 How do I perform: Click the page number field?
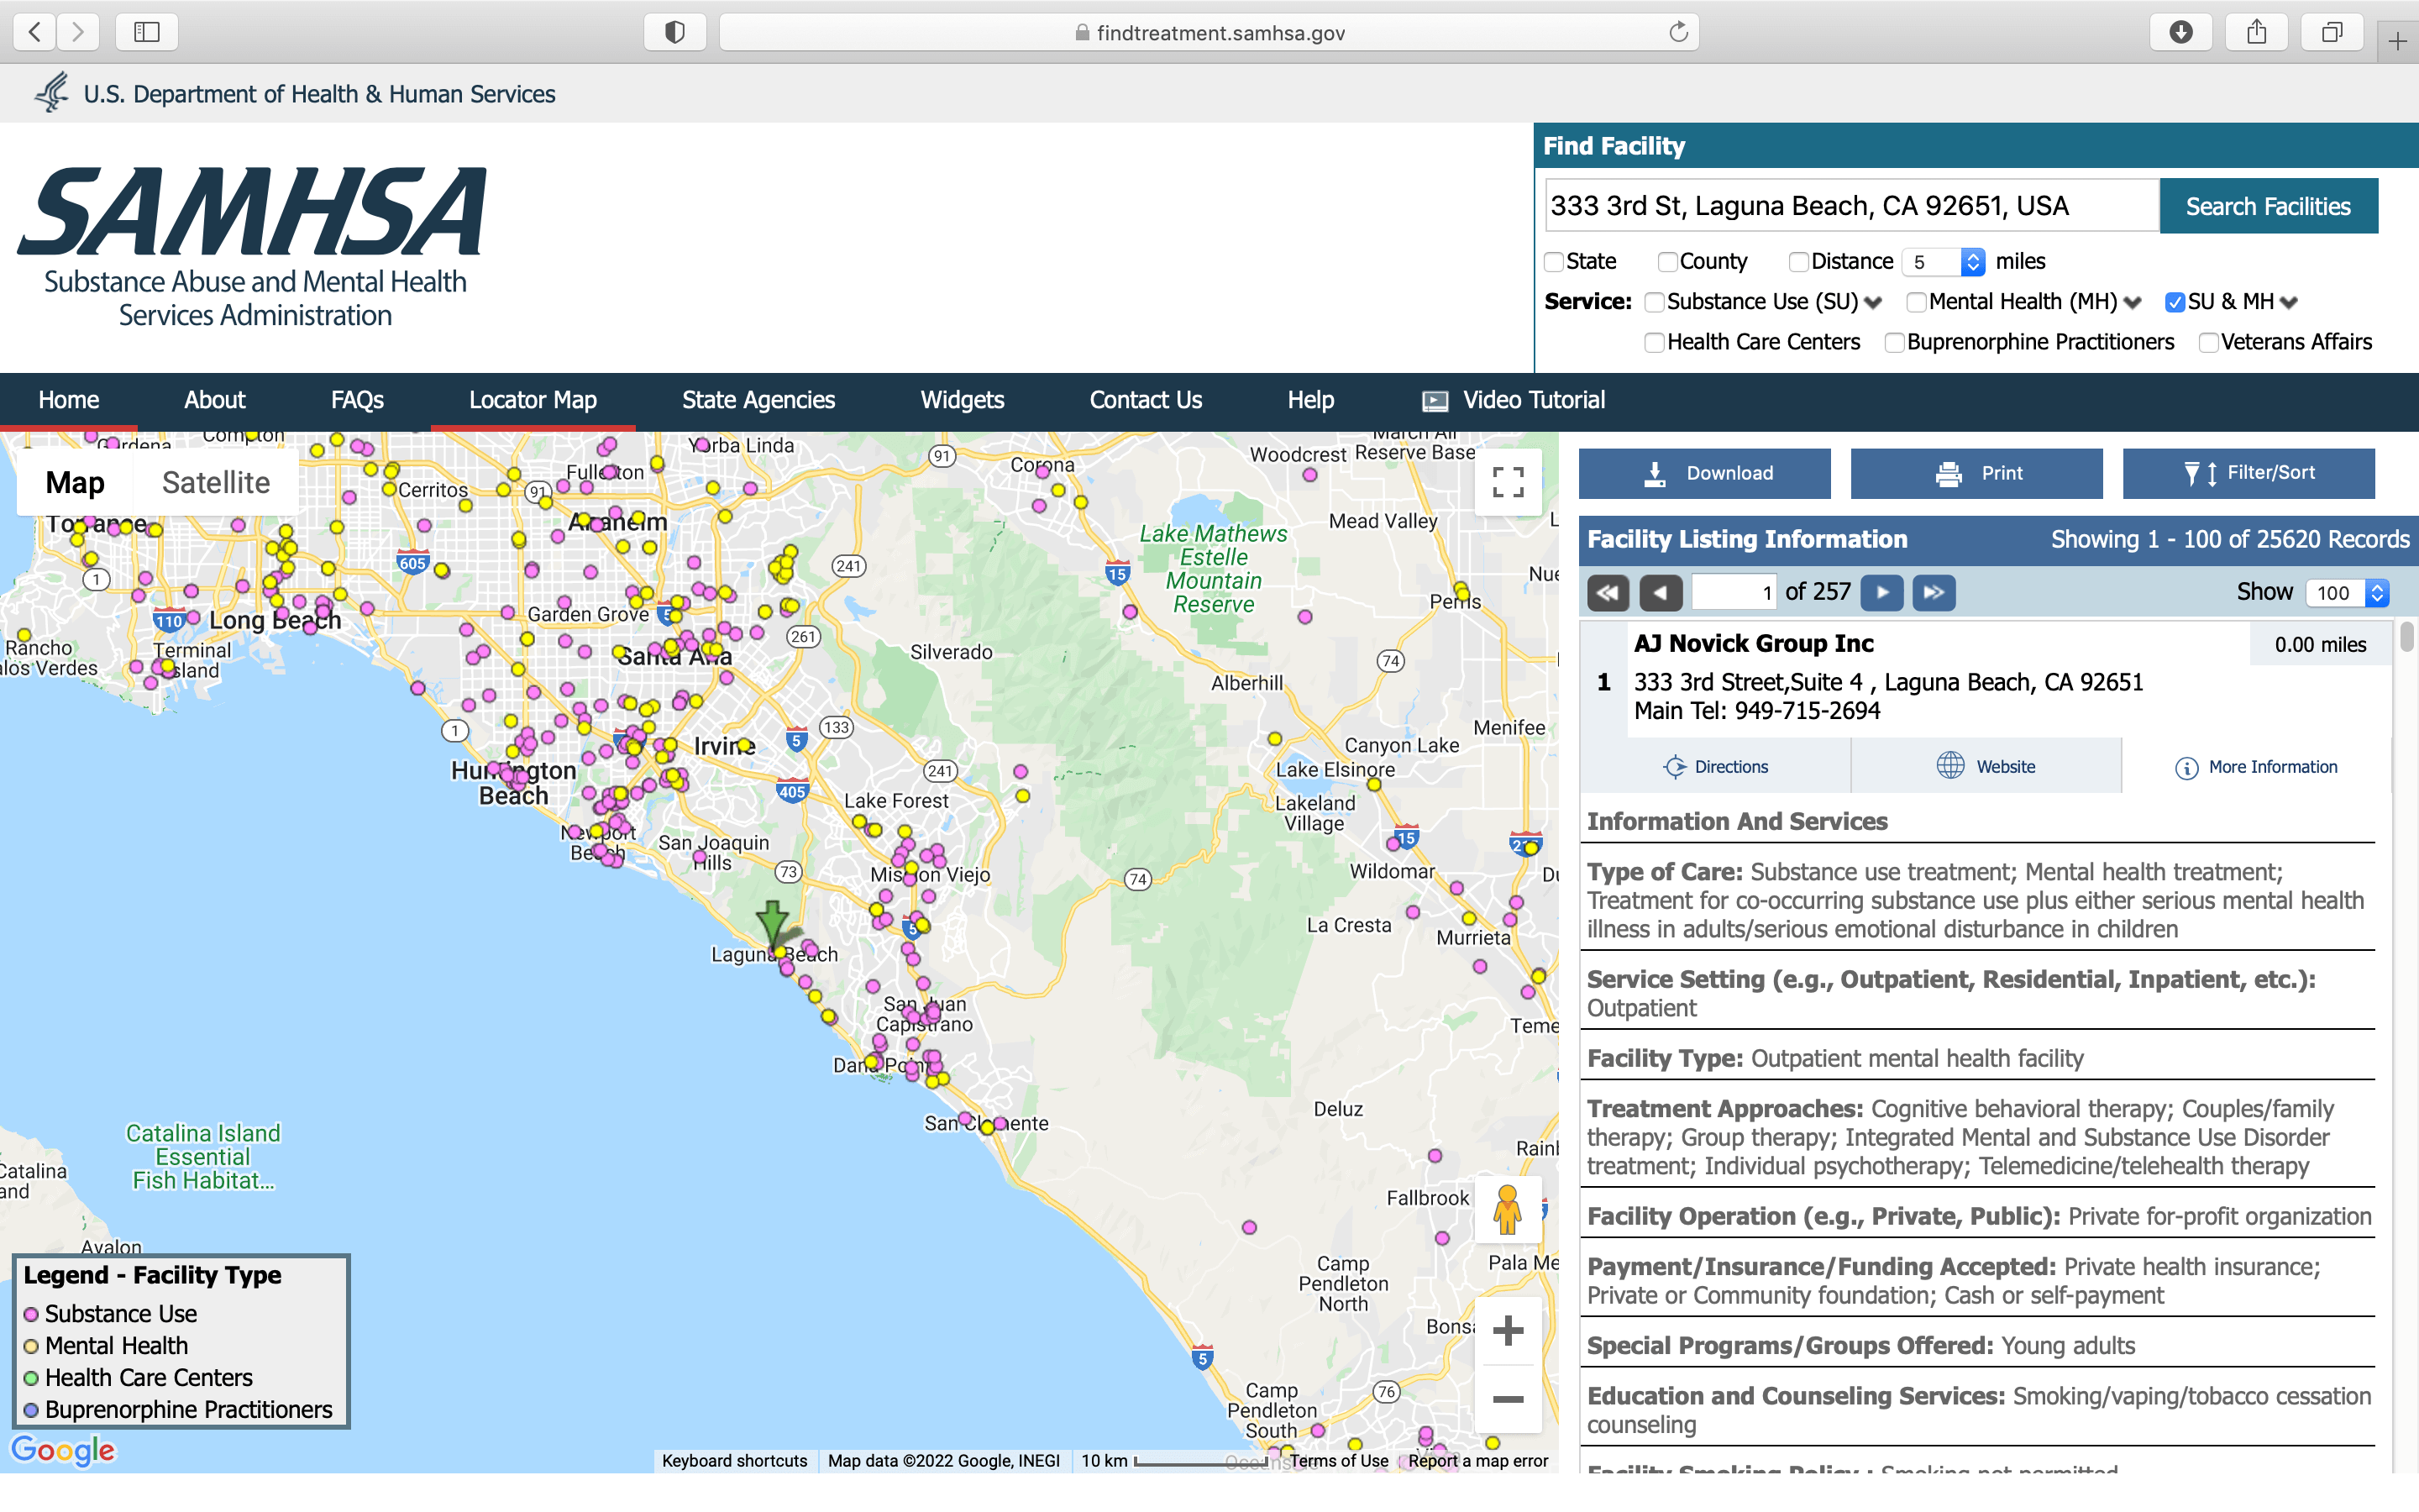(x=1735, y=593)
